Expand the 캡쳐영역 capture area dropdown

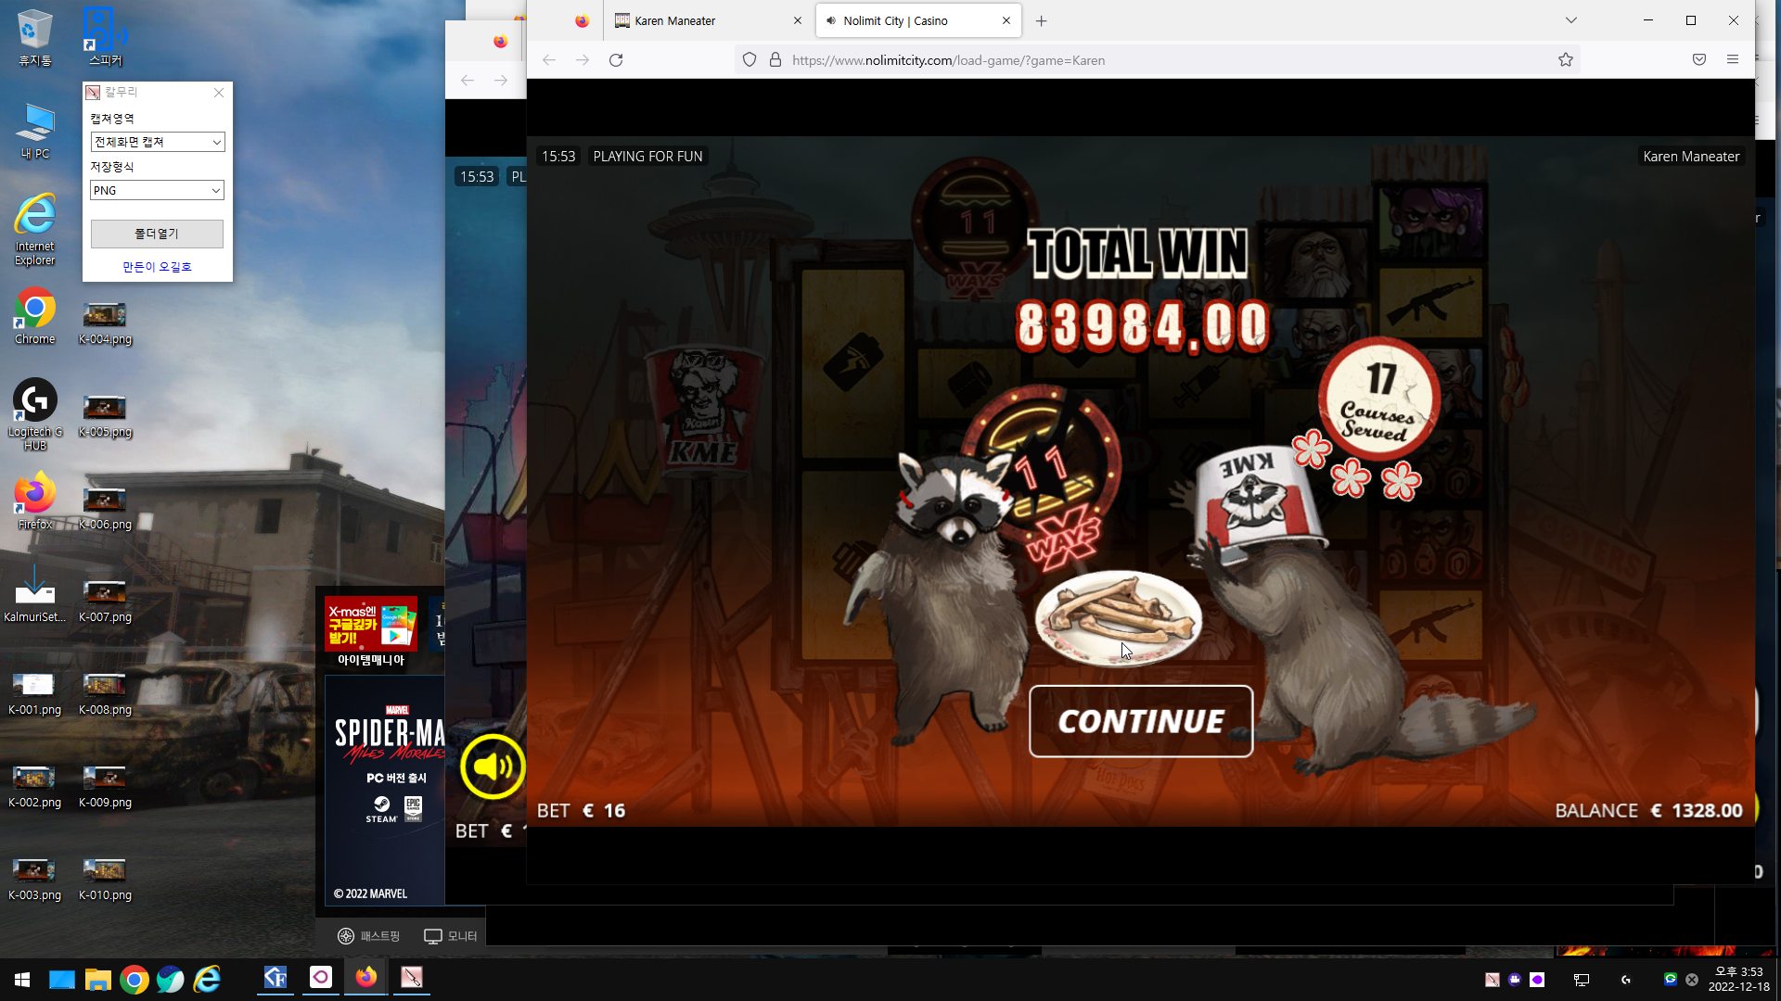point(157,142)
